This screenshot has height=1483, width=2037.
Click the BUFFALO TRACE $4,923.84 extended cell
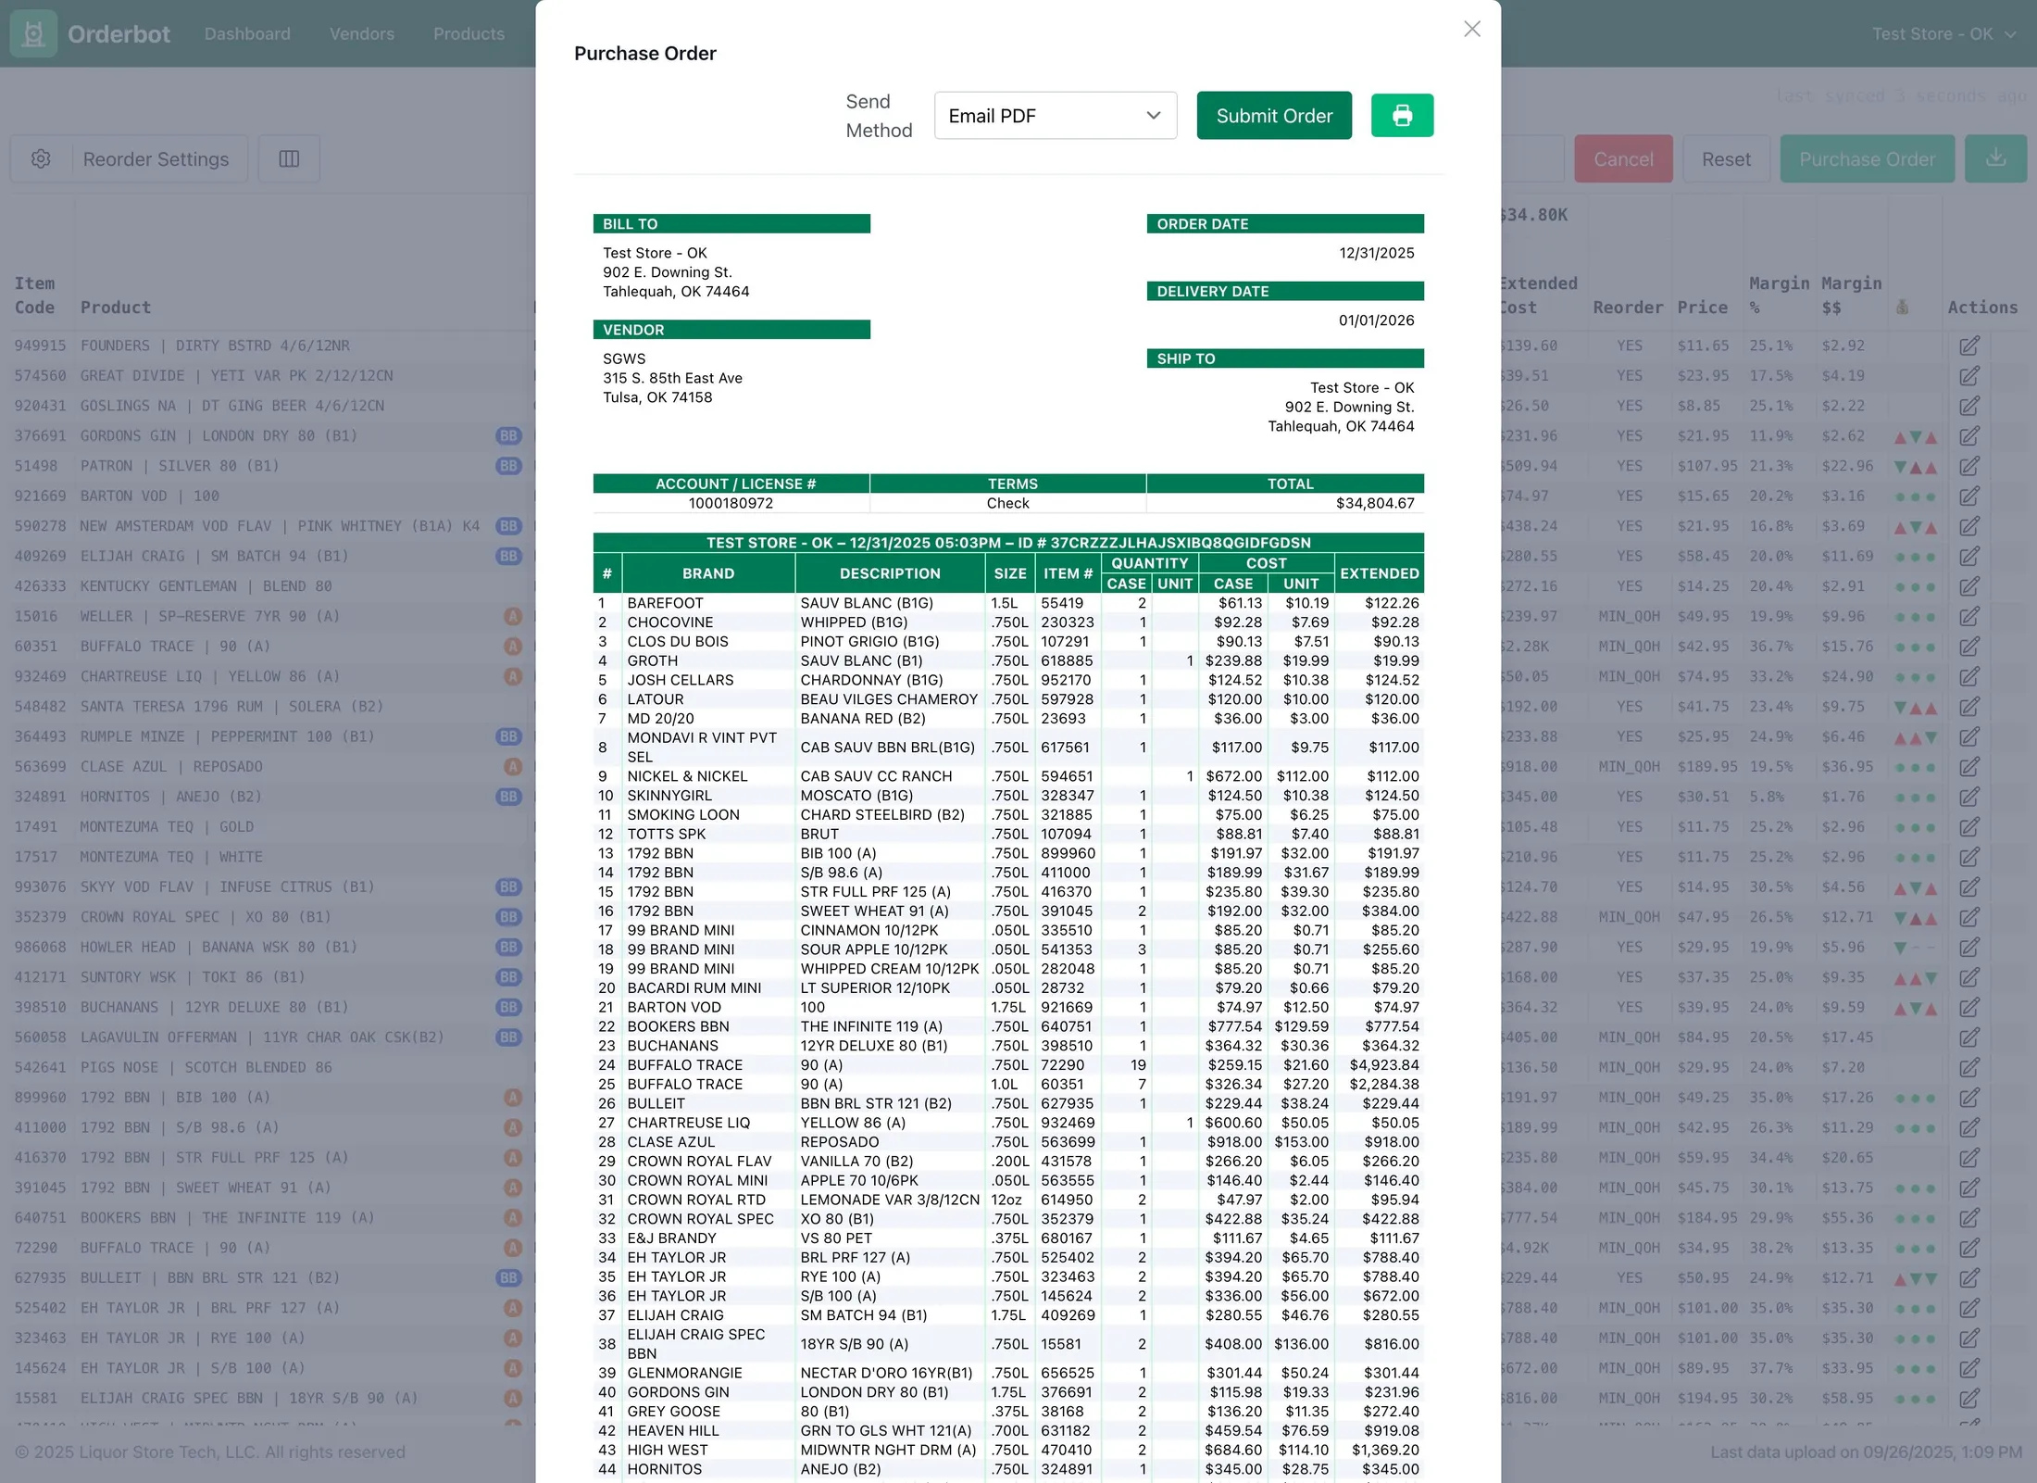pyautogui.click(x=1383, y=1065)
